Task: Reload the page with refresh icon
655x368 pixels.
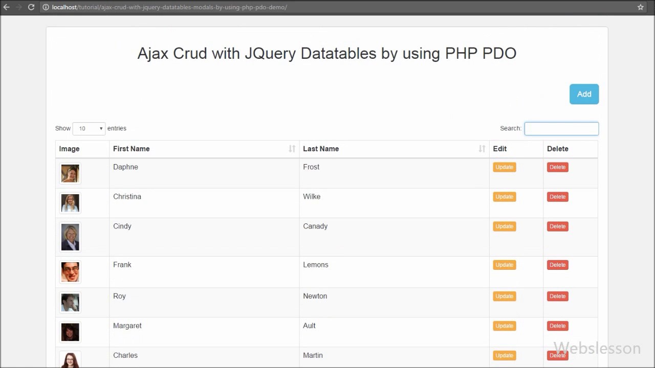Action: coord(31,7)
